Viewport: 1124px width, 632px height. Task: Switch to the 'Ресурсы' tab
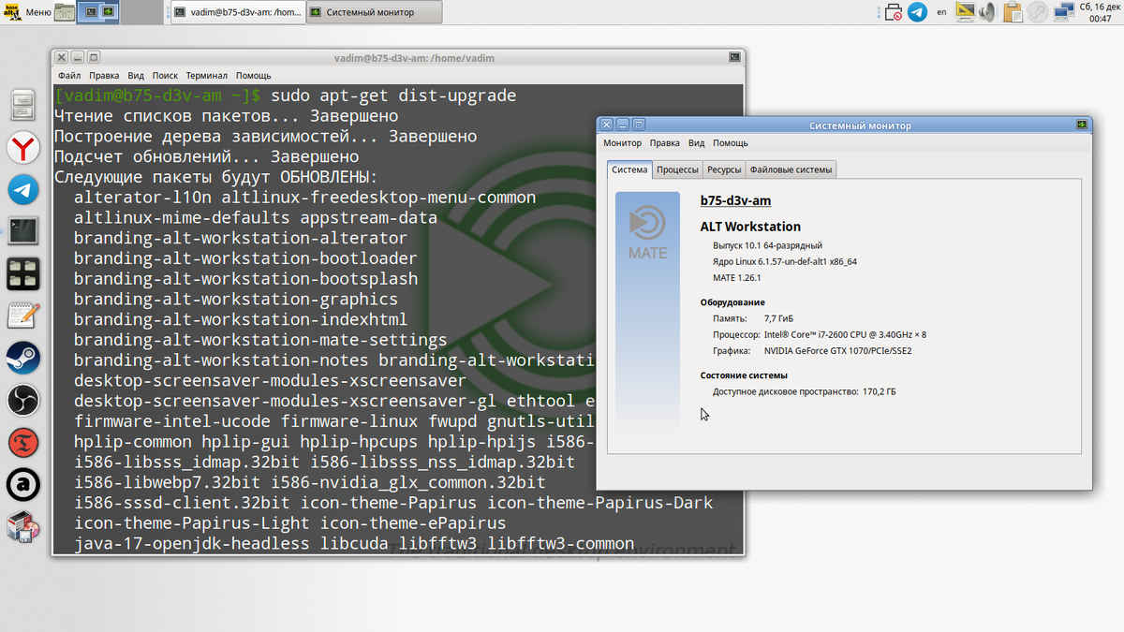click(724, 169)
